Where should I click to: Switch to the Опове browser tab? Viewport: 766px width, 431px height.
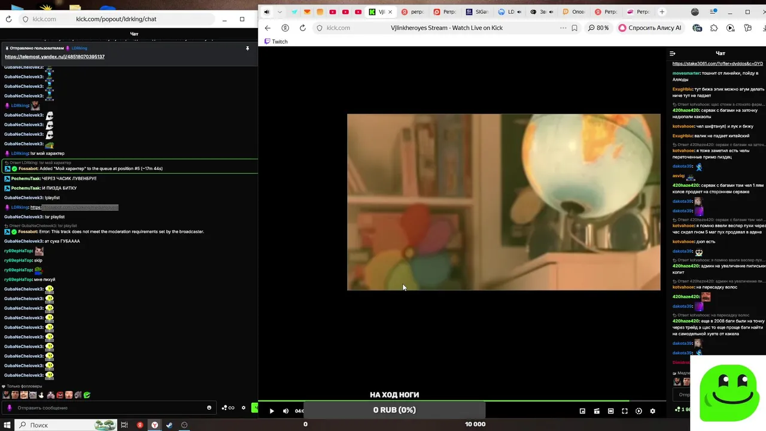click(x=573, y=12)
